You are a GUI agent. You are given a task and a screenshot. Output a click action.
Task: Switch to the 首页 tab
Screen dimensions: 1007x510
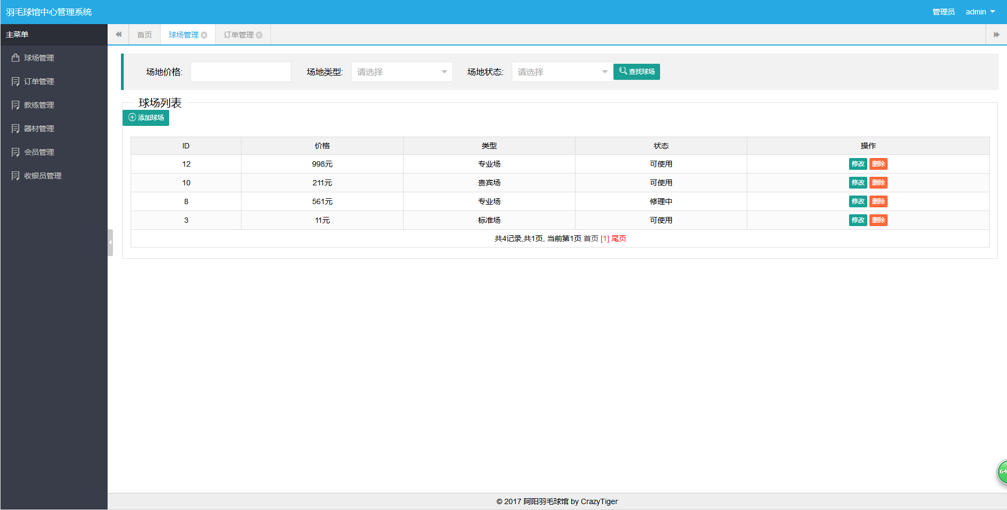pyautogui.click(x=145, y=35)
